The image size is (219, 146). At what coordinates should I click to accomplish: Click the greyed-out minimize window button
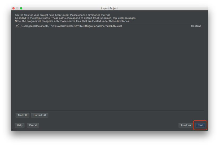17,8
